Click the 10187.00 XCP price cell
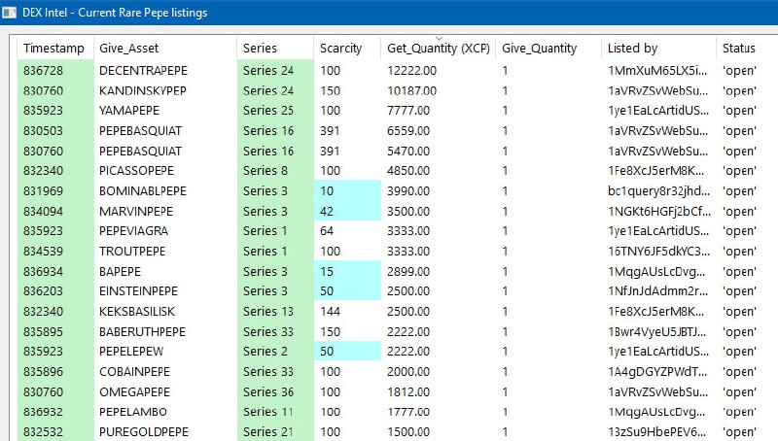The image size is (778, 441). tap(439, 90)
